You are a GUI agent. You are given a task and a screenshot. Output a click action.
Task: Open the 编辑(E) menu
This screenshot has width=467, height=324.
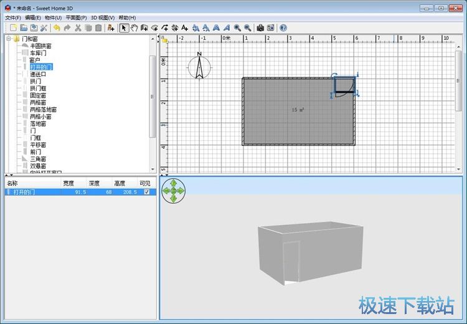pyautogui.click(x=33, y=17)
